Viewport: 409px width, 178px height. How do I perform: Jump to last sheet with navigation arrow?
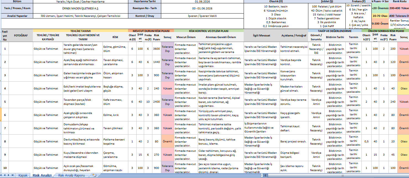coord(12,175)
